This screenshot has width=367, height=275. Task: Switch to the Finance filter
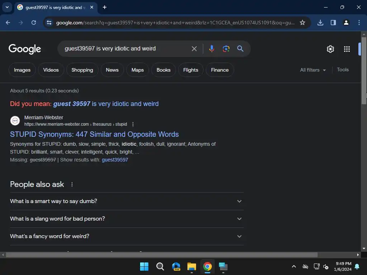[220, 70]
